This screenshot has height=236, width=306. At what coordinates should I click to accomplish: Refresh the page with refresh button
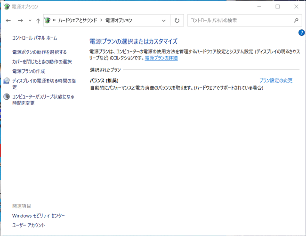click(177, 21)
